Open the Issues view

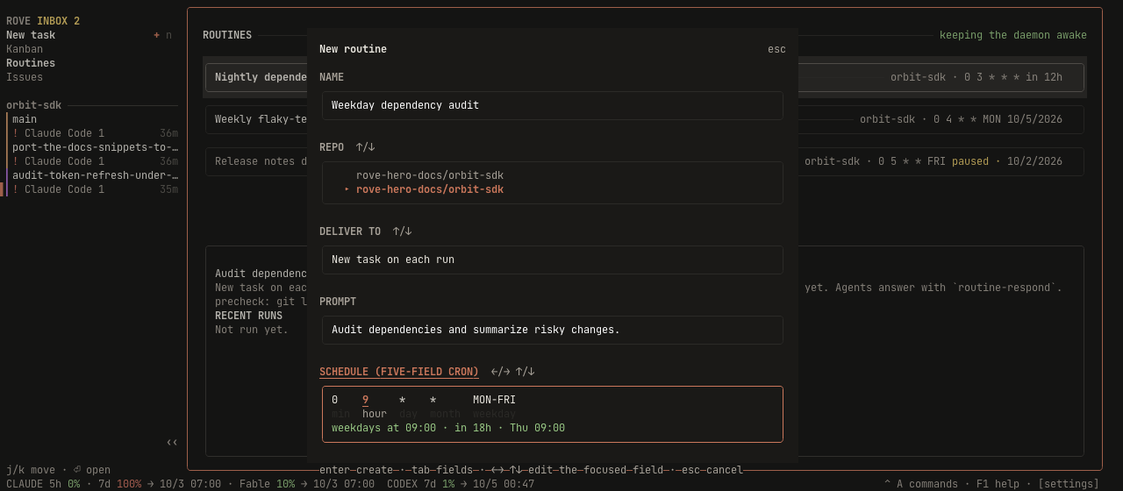(x=25, y=77)
